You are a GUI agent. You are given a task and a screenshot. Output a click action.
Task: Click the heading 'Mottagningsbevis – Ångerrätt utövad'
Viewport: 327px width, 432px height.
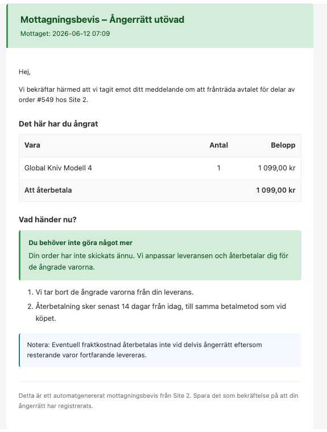(x=102, y=19)
